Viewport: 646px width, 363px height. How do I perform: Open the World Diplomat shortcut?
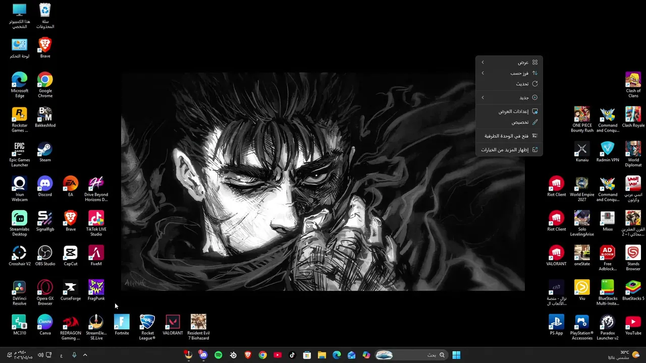(x=633, y=154)
